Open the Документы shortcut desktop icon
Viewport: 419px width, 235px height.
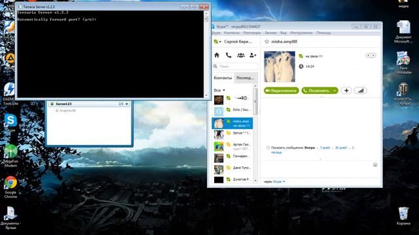(10, 218)
